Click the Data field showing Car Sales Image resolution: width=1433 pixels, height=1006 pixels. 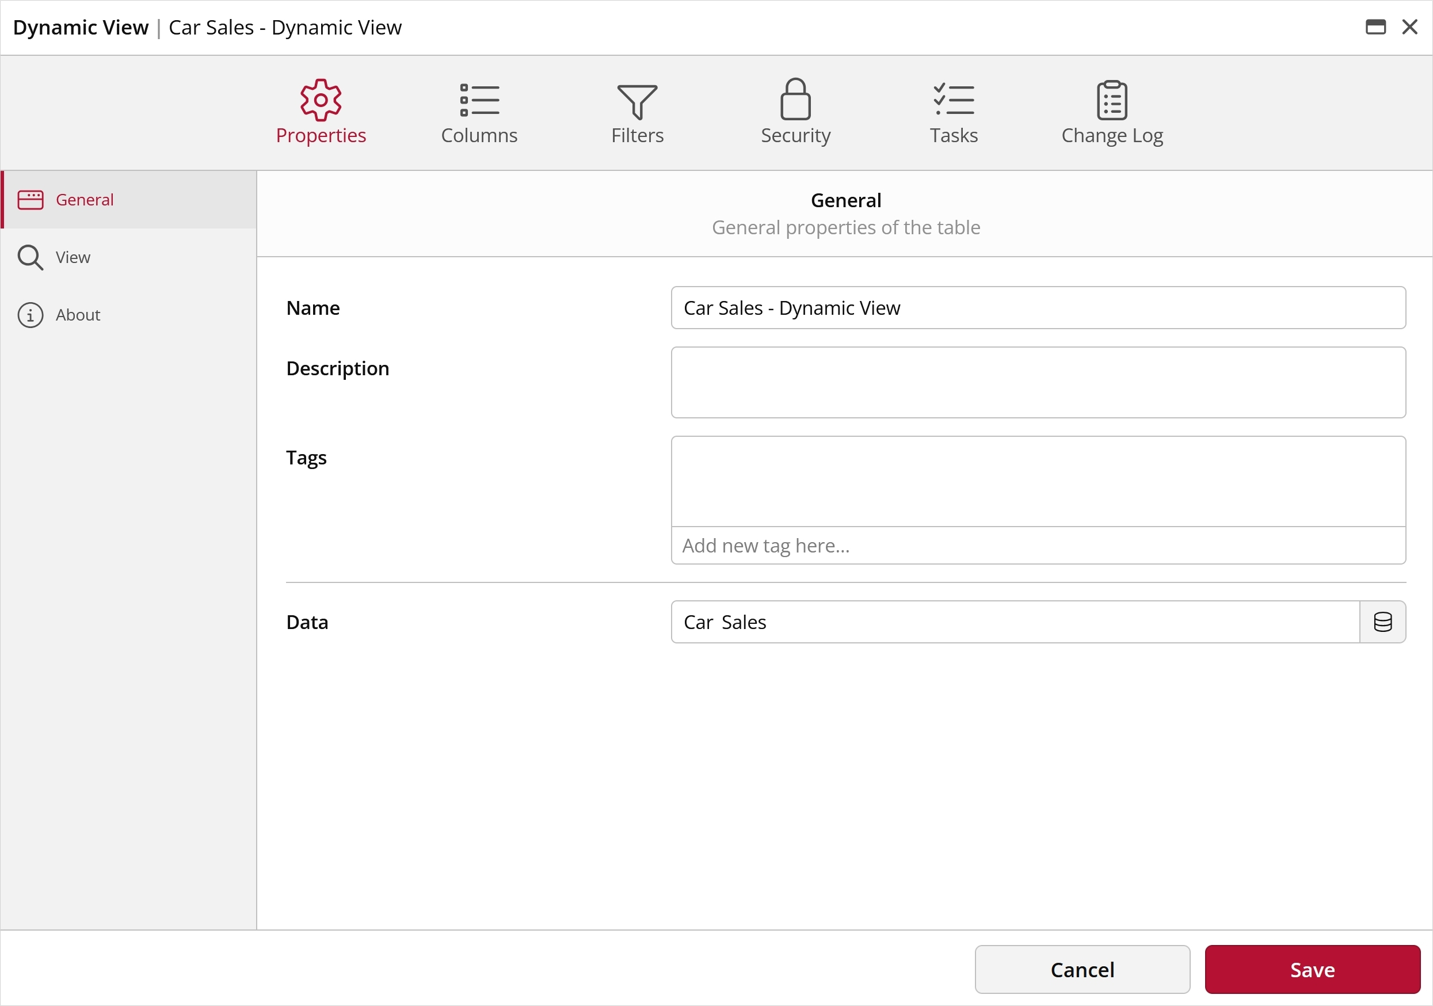coord(1015,622)
